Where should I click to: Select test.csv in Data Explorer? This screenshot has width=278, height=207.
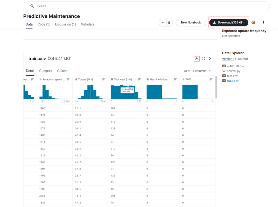coord(232,76)
